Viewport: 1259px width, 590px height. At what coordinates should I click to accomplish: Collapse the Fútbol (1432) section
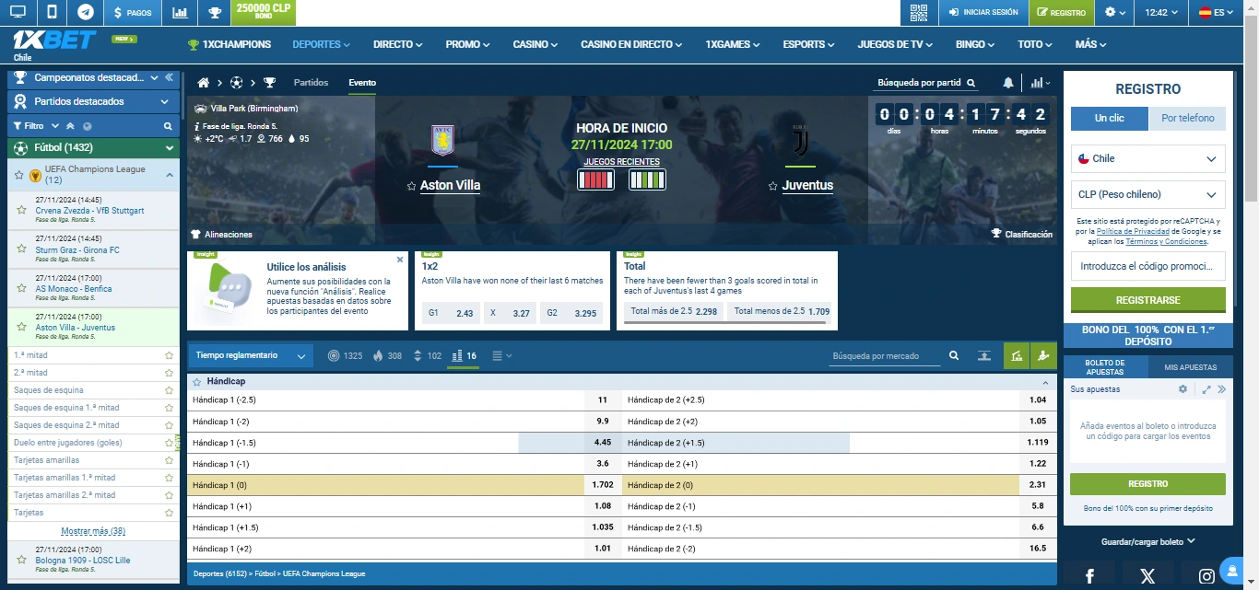point(170,147)
